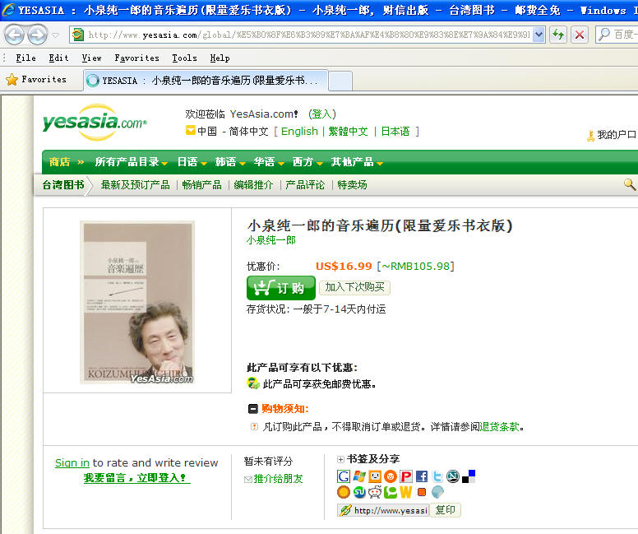Open the Help menu
638x534 pixels.
pyautogui.click(x=220, y=58)
